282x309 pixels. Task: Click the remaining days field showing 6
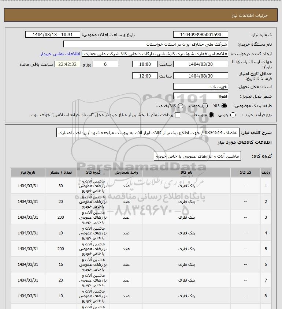click(105, 64)
